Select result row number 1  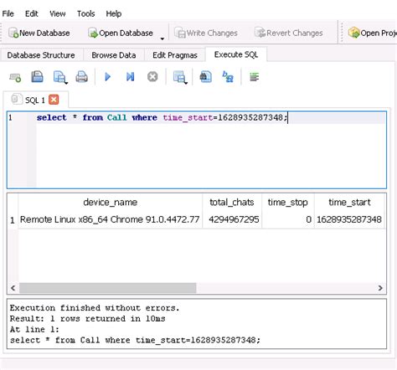tap(13, 220)
